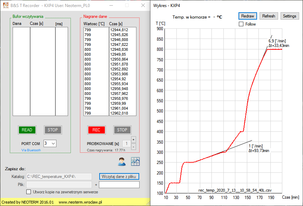
Task: Click 'Temp. w komorze' readout
Action: pyautogui.click(x=197, y=17)
